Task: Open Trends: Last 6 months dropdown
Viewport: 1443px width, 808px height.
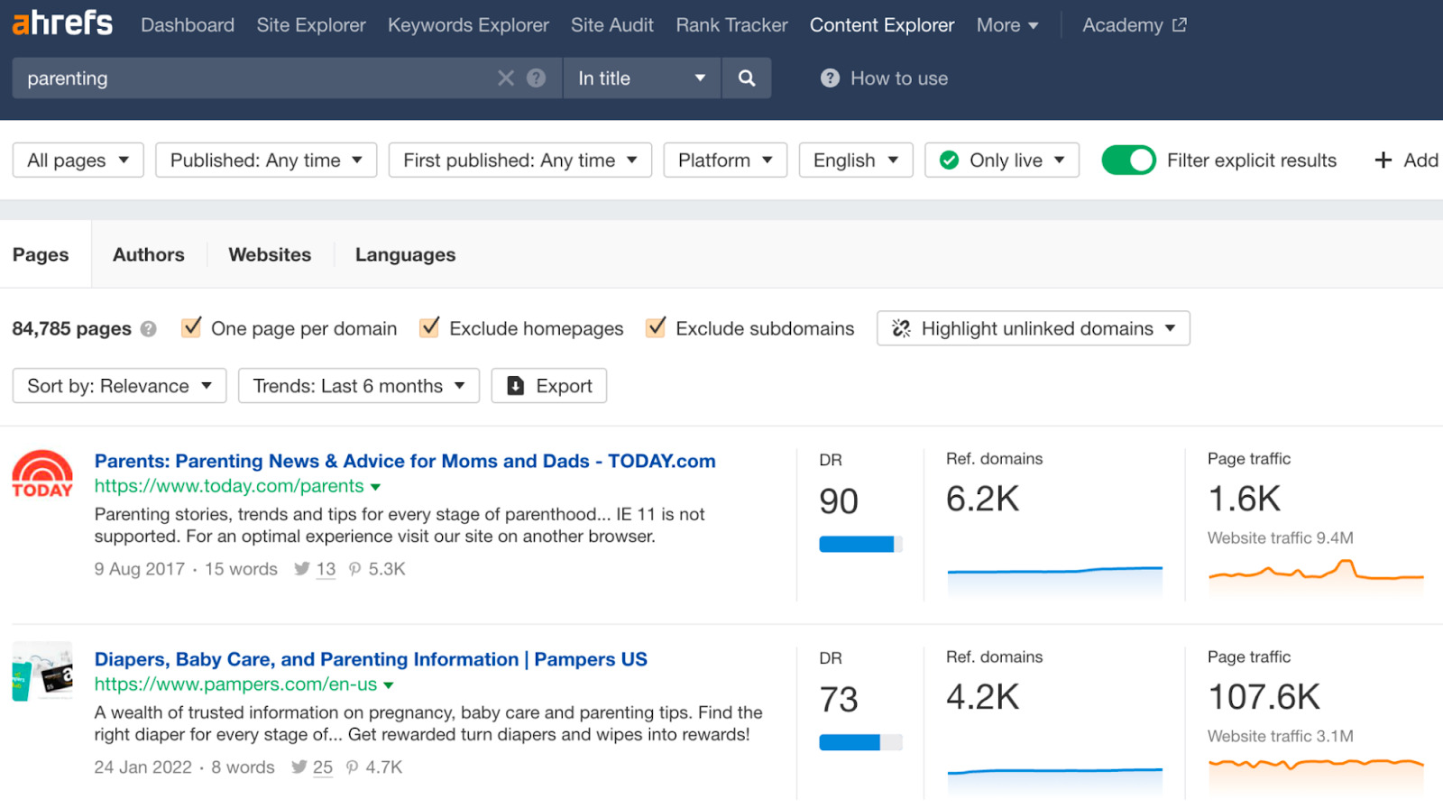Action: coord(359,386)
